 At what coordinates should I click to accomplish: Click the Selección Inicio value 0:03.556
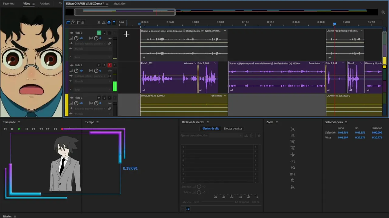pyautogui.click(x=343, y=133)
